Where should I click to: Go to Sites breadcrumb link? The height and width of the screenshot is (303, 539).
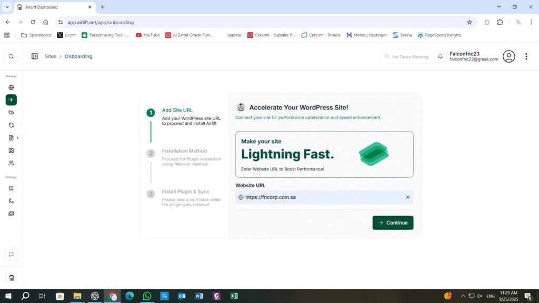coord(50,56)
